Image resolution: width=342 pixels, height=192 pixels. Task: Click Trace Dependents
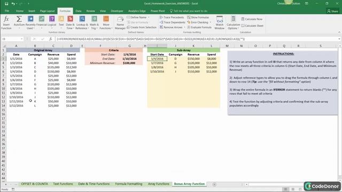172,22
